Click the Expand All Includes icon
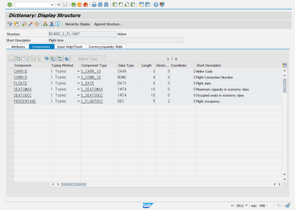This screenshot has height=210, width=295. coord(47,59)
